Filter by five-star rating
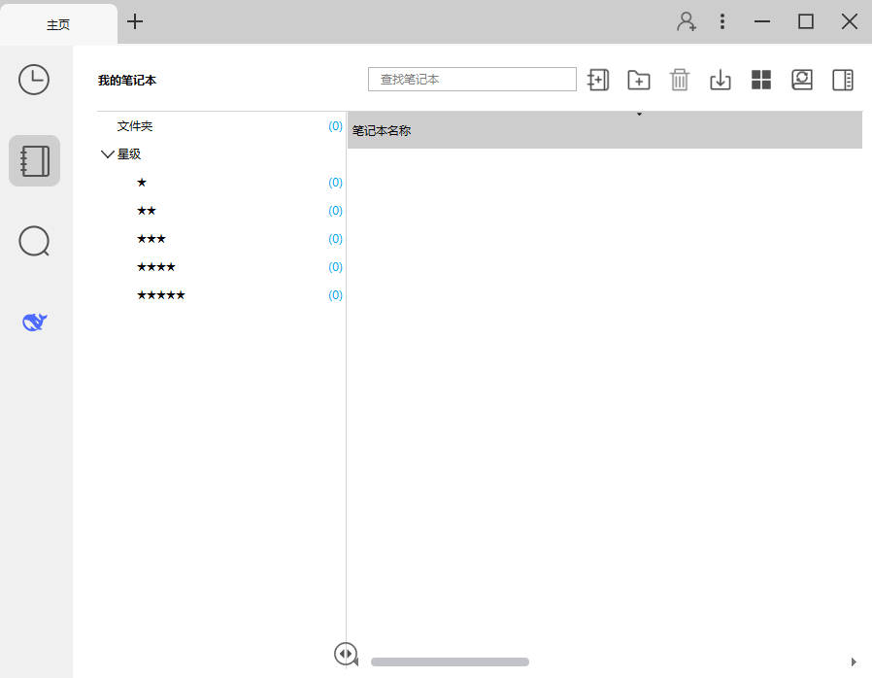 (x=161, y=294)
